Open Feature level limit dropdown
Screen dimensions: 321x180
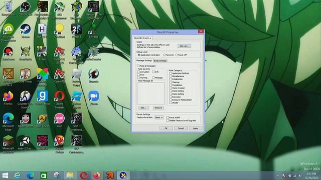click(x=159, y=117)
